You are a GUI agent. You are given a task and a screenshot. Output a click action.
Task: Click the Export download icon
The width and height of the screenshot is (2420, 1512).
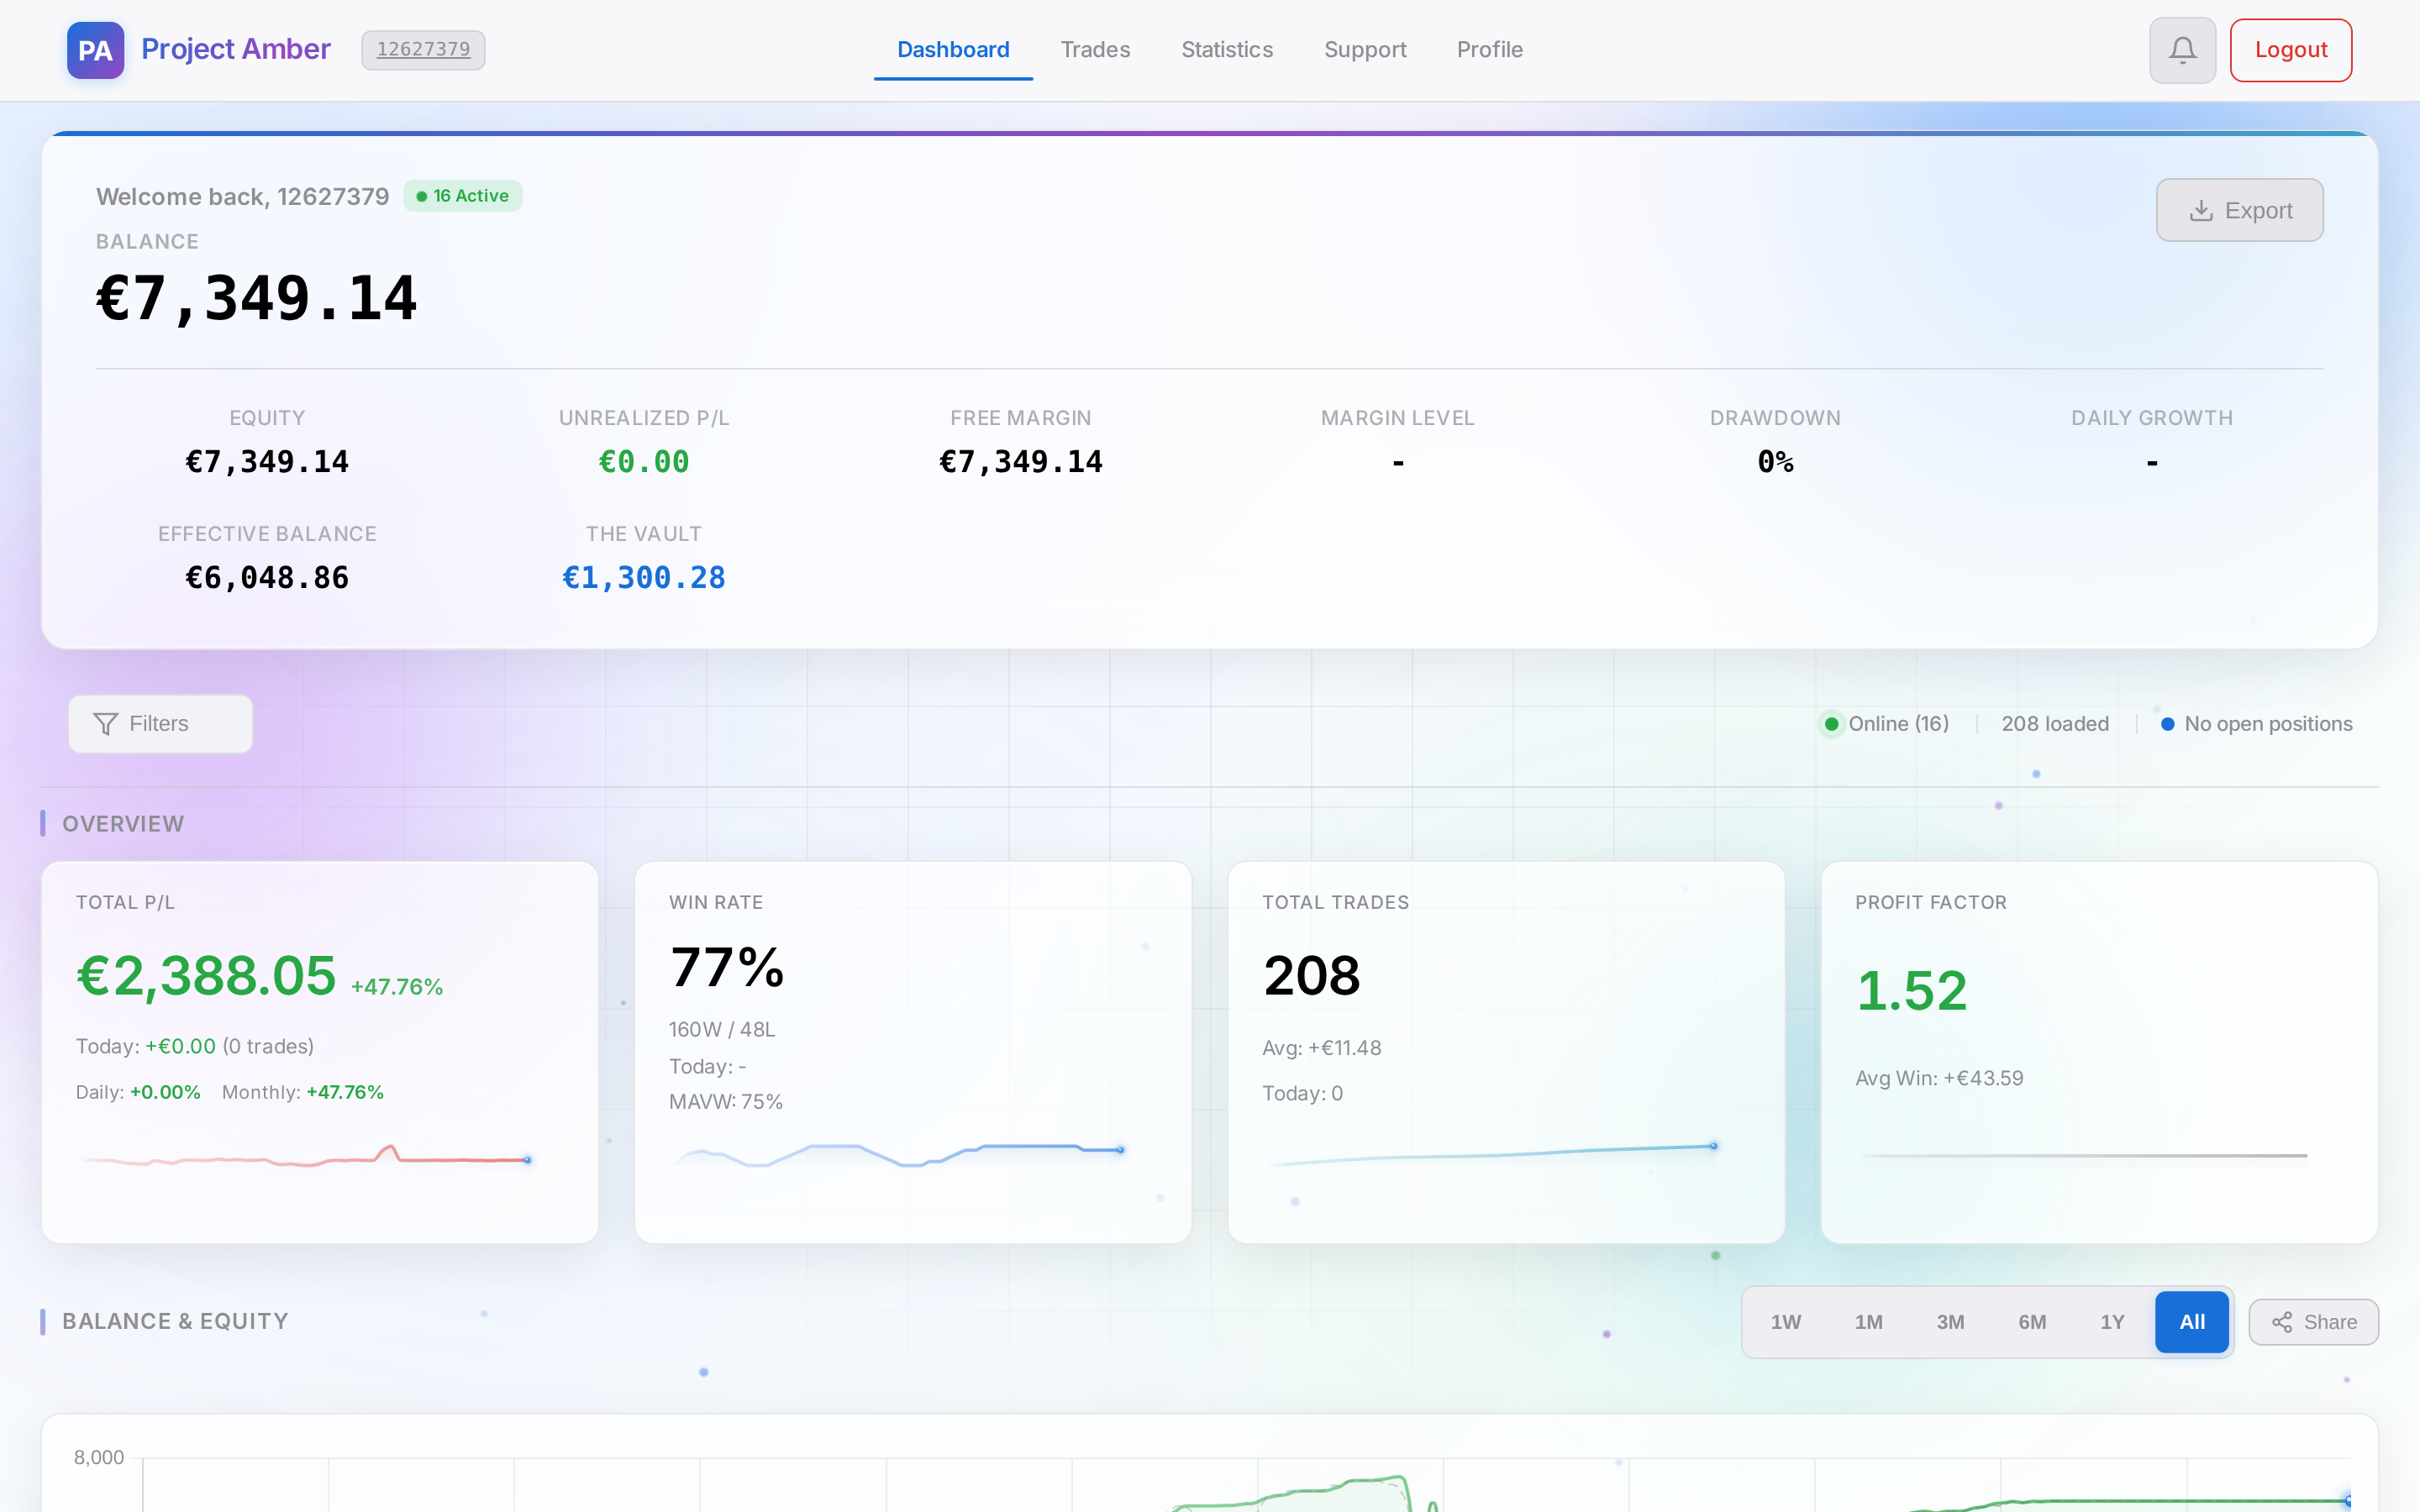[x=2201, y=210]
